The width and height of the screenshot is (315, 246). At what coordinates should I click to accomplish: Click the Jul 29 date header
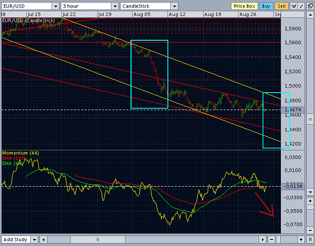(105, 15)
